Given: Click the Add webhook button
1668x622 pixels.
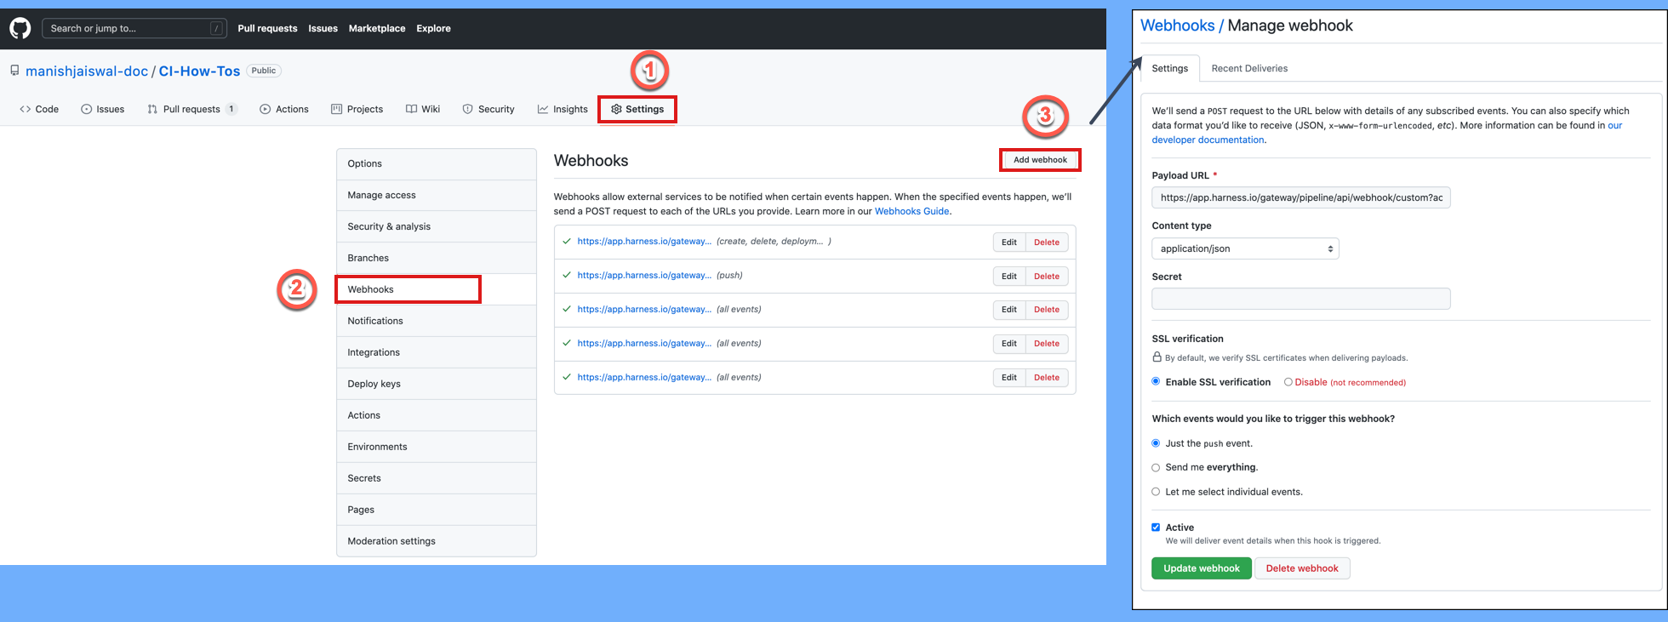Looking at the screenshot, I should coord(1040,160).
